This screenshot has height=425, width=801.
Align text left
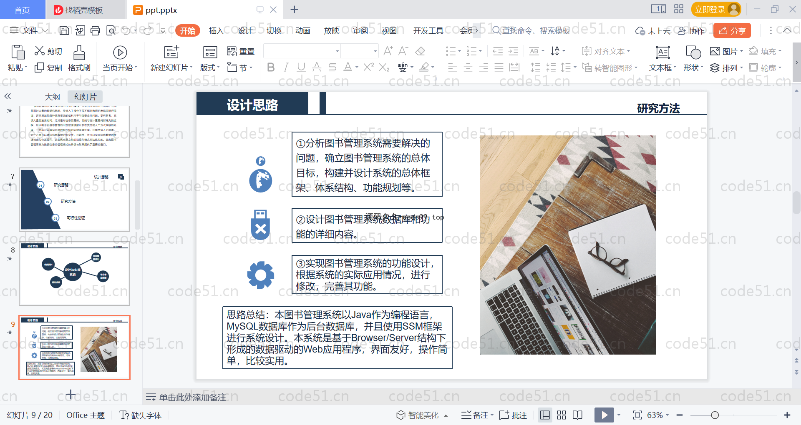point(452,67)
